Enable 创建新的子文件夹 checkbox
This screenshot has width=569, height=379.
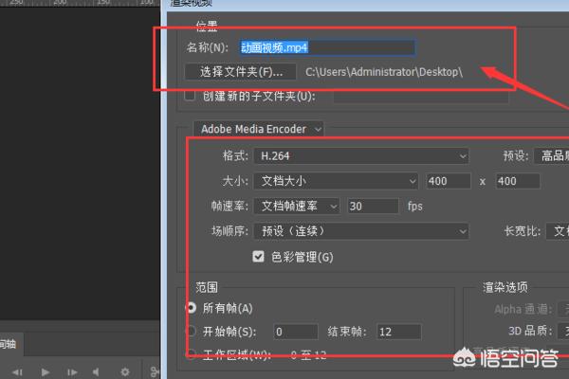[190, 95]
